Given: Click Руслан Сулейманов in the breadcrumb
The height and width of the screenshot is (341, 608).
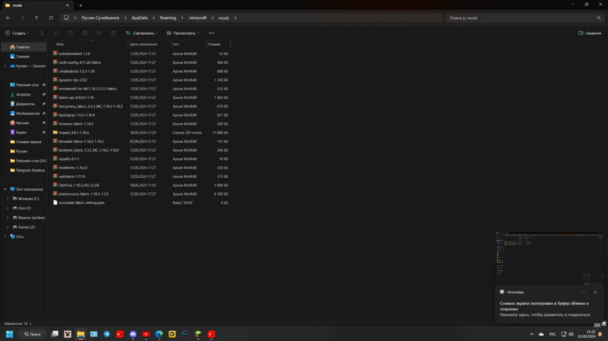Looking at the screenshot, I should (100, 18).
